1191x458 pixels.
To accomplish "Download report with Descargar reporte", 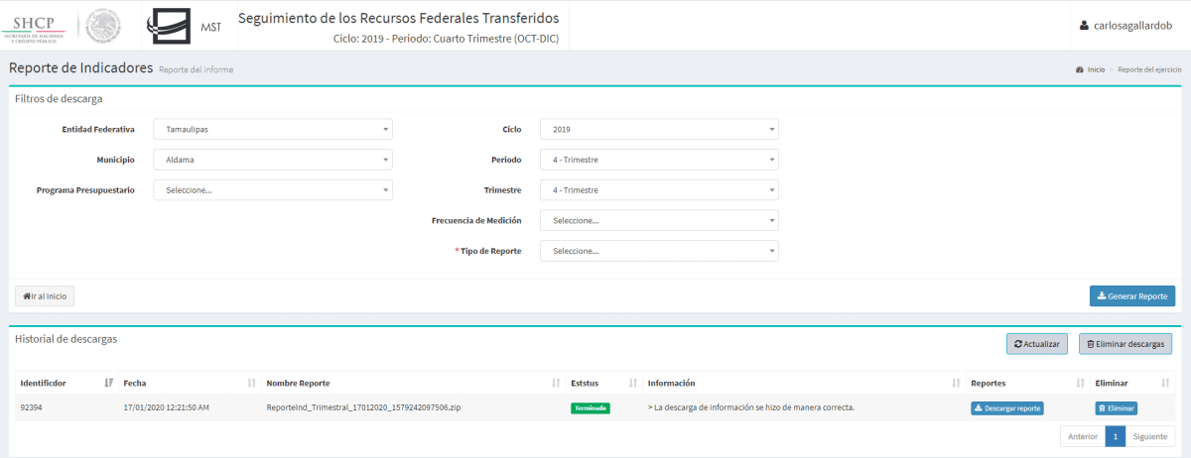I will [x=1006, y=407].
